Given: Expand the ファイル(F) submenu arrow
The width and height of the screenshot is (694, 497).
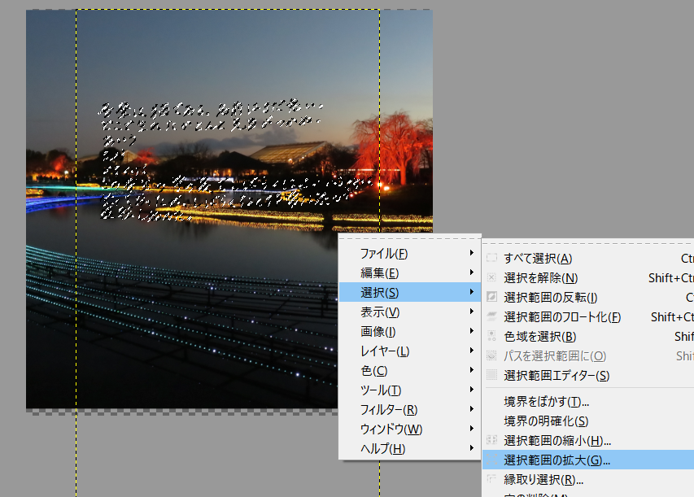Looking at the screenshot, I should (x=472, y=253).
